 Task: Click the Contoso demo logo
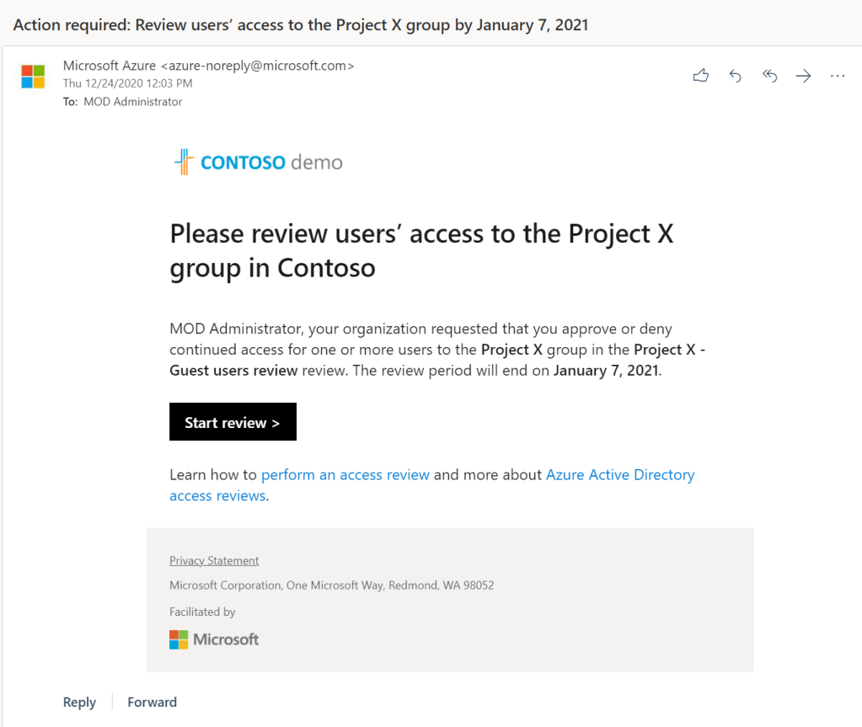[x=258, y=162]
